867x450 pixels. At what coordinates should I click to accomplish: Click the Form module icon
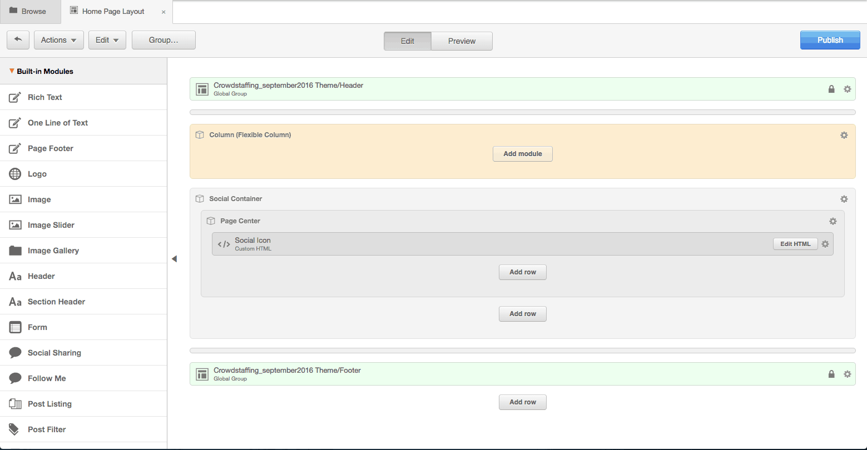coord(15,327)
